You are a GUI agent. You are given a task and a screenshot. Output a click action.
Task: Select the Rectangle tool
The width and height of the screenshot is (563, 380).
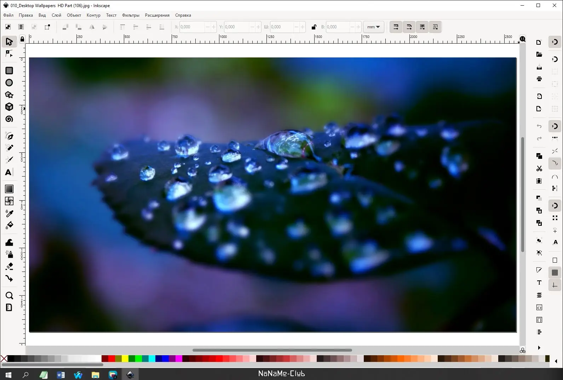click(9, 71)
